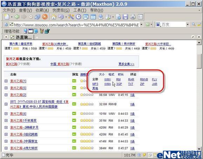Go back with the green left arrow
This screenshot has height=159, width=203.
point(17,17)
